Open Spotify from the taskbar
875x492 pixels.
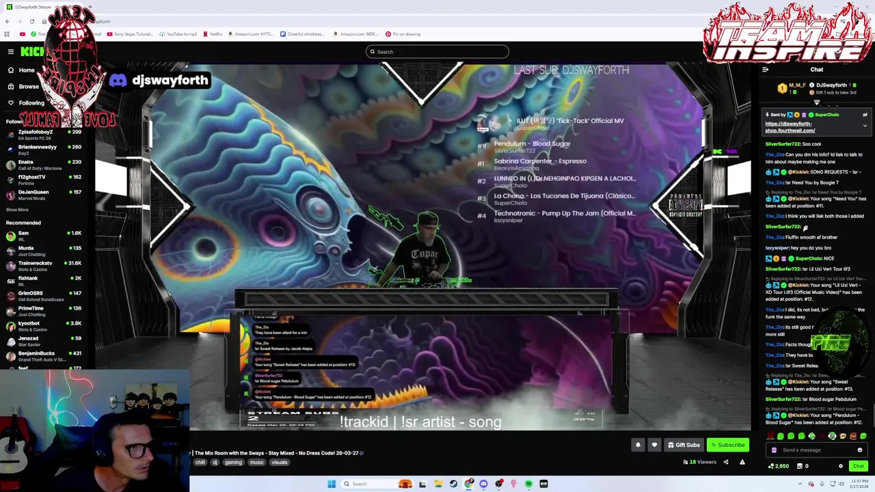click(528, 484)
